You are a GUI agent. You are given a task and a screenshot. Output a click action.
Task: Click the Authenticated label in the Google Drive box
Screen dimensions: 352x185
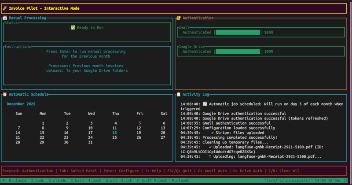197,52
